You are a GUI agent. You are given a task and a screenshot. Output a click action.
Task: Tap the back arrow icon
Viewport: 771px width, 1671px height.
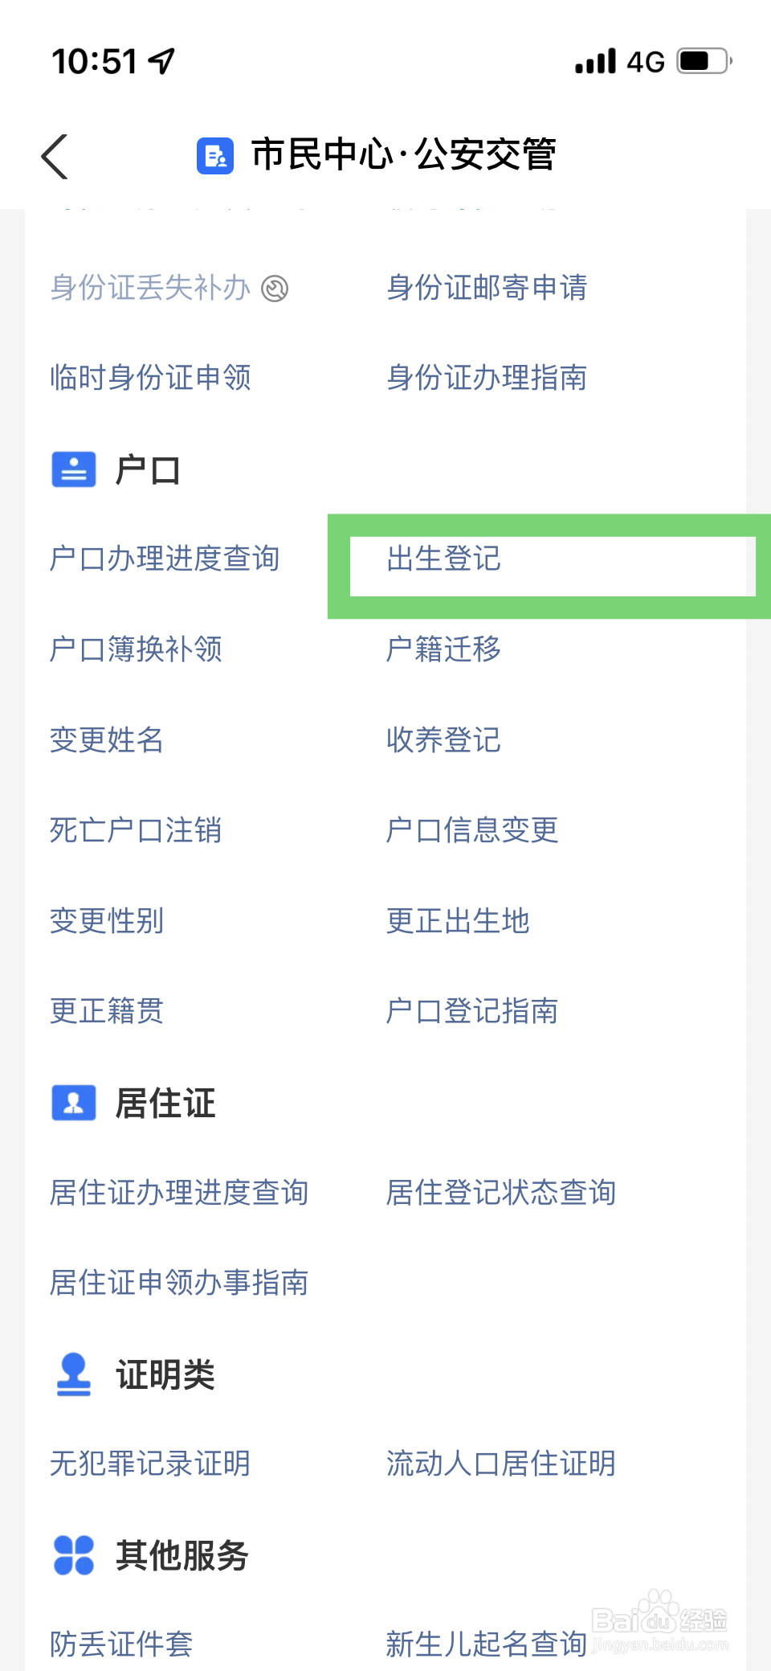[x=55, y=156]
